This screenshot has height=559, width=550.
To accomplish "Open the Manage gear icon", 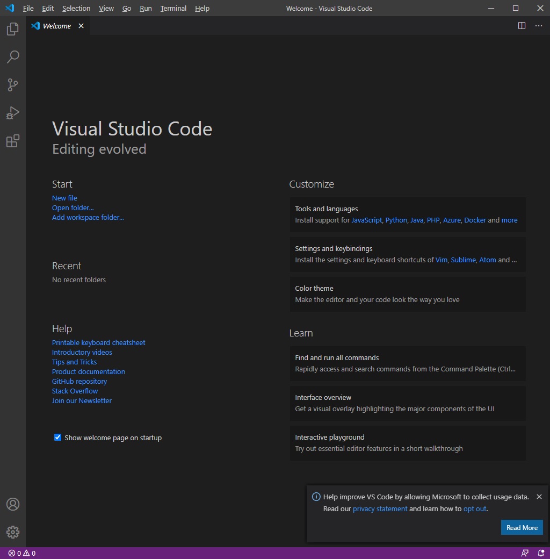I will click(x=13, y=532).
